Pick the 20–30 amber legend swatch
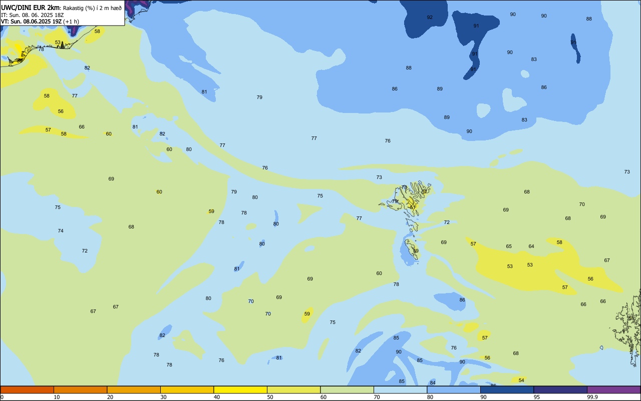 [x=134, y=389]
